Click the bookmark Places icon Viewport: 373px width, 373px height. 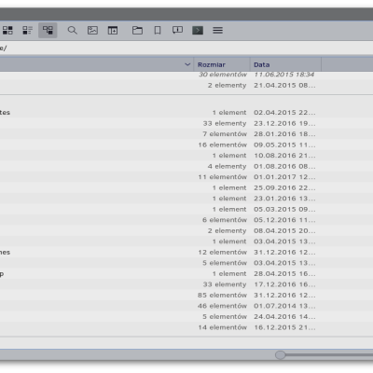[x=158, y=30]
